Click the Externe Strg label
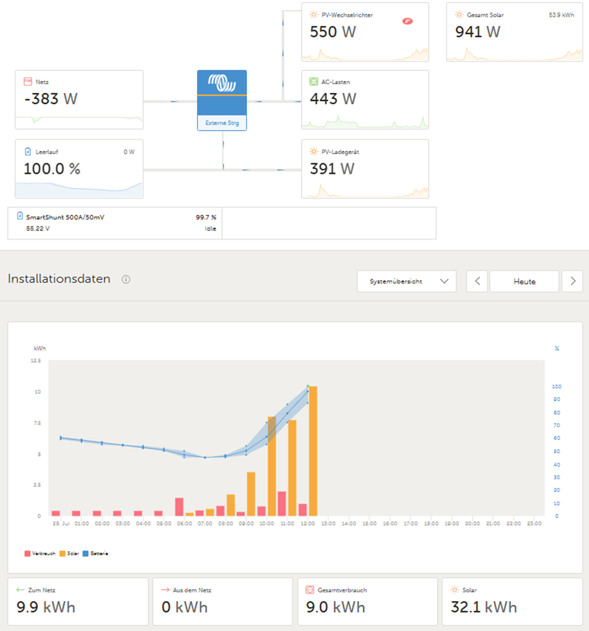589x631 pixels. coord(222,123)
